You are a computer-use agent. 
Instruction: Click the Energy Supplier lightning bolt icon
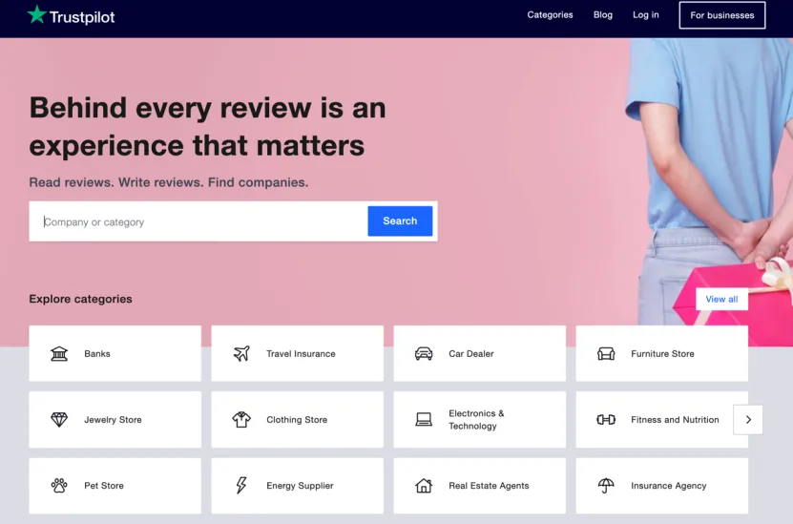(241, 486)
